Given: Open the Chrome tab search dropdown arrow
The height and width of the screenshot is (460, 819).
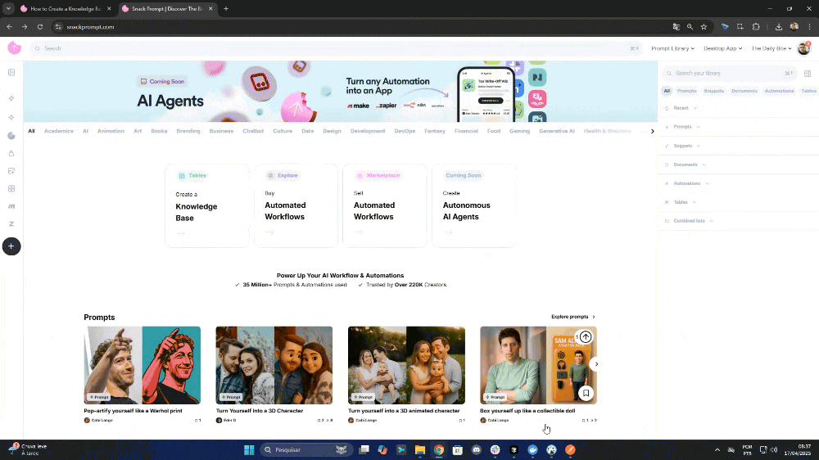Looking at the screenshot, I should click(x=8, y=8).
